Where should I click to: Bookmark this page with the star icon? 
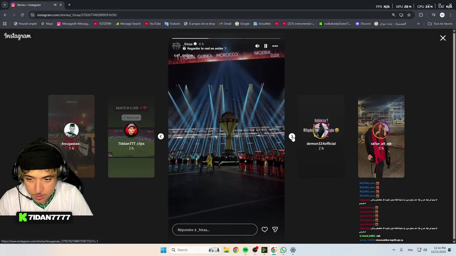point(409,15)
